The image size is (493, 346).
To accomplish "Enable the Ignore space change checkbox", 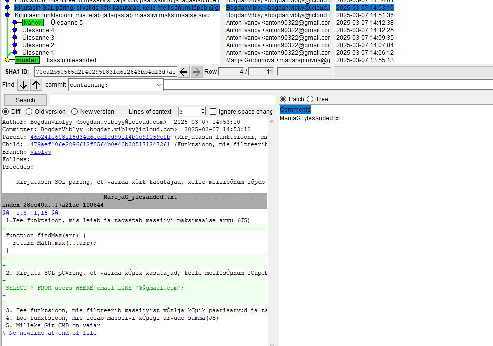I will [x=213, y=112].
